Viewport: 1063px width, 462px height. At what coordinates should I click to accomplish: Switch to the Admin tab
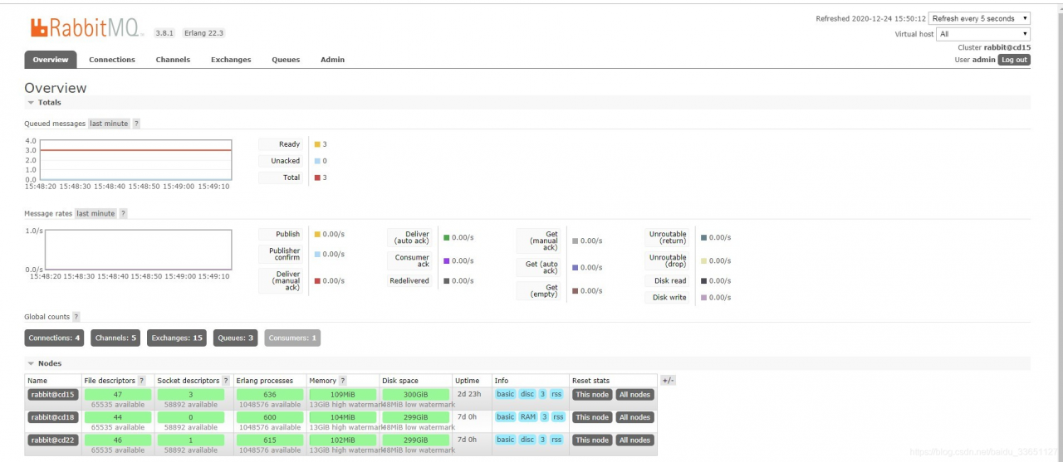333,60
